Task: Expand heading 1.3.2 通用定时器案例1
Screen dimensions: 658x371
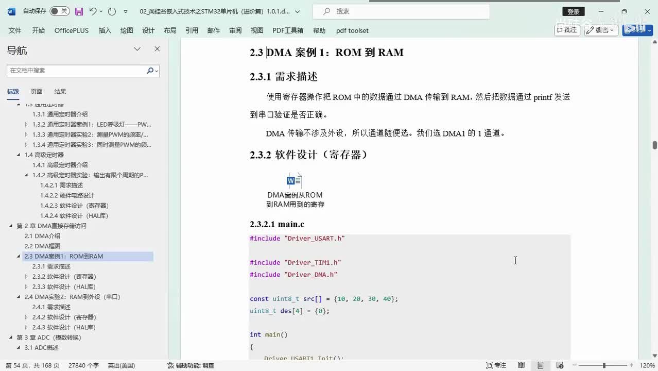Action: click(x=26, y=124)
